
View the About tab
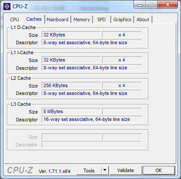[143, 20]
